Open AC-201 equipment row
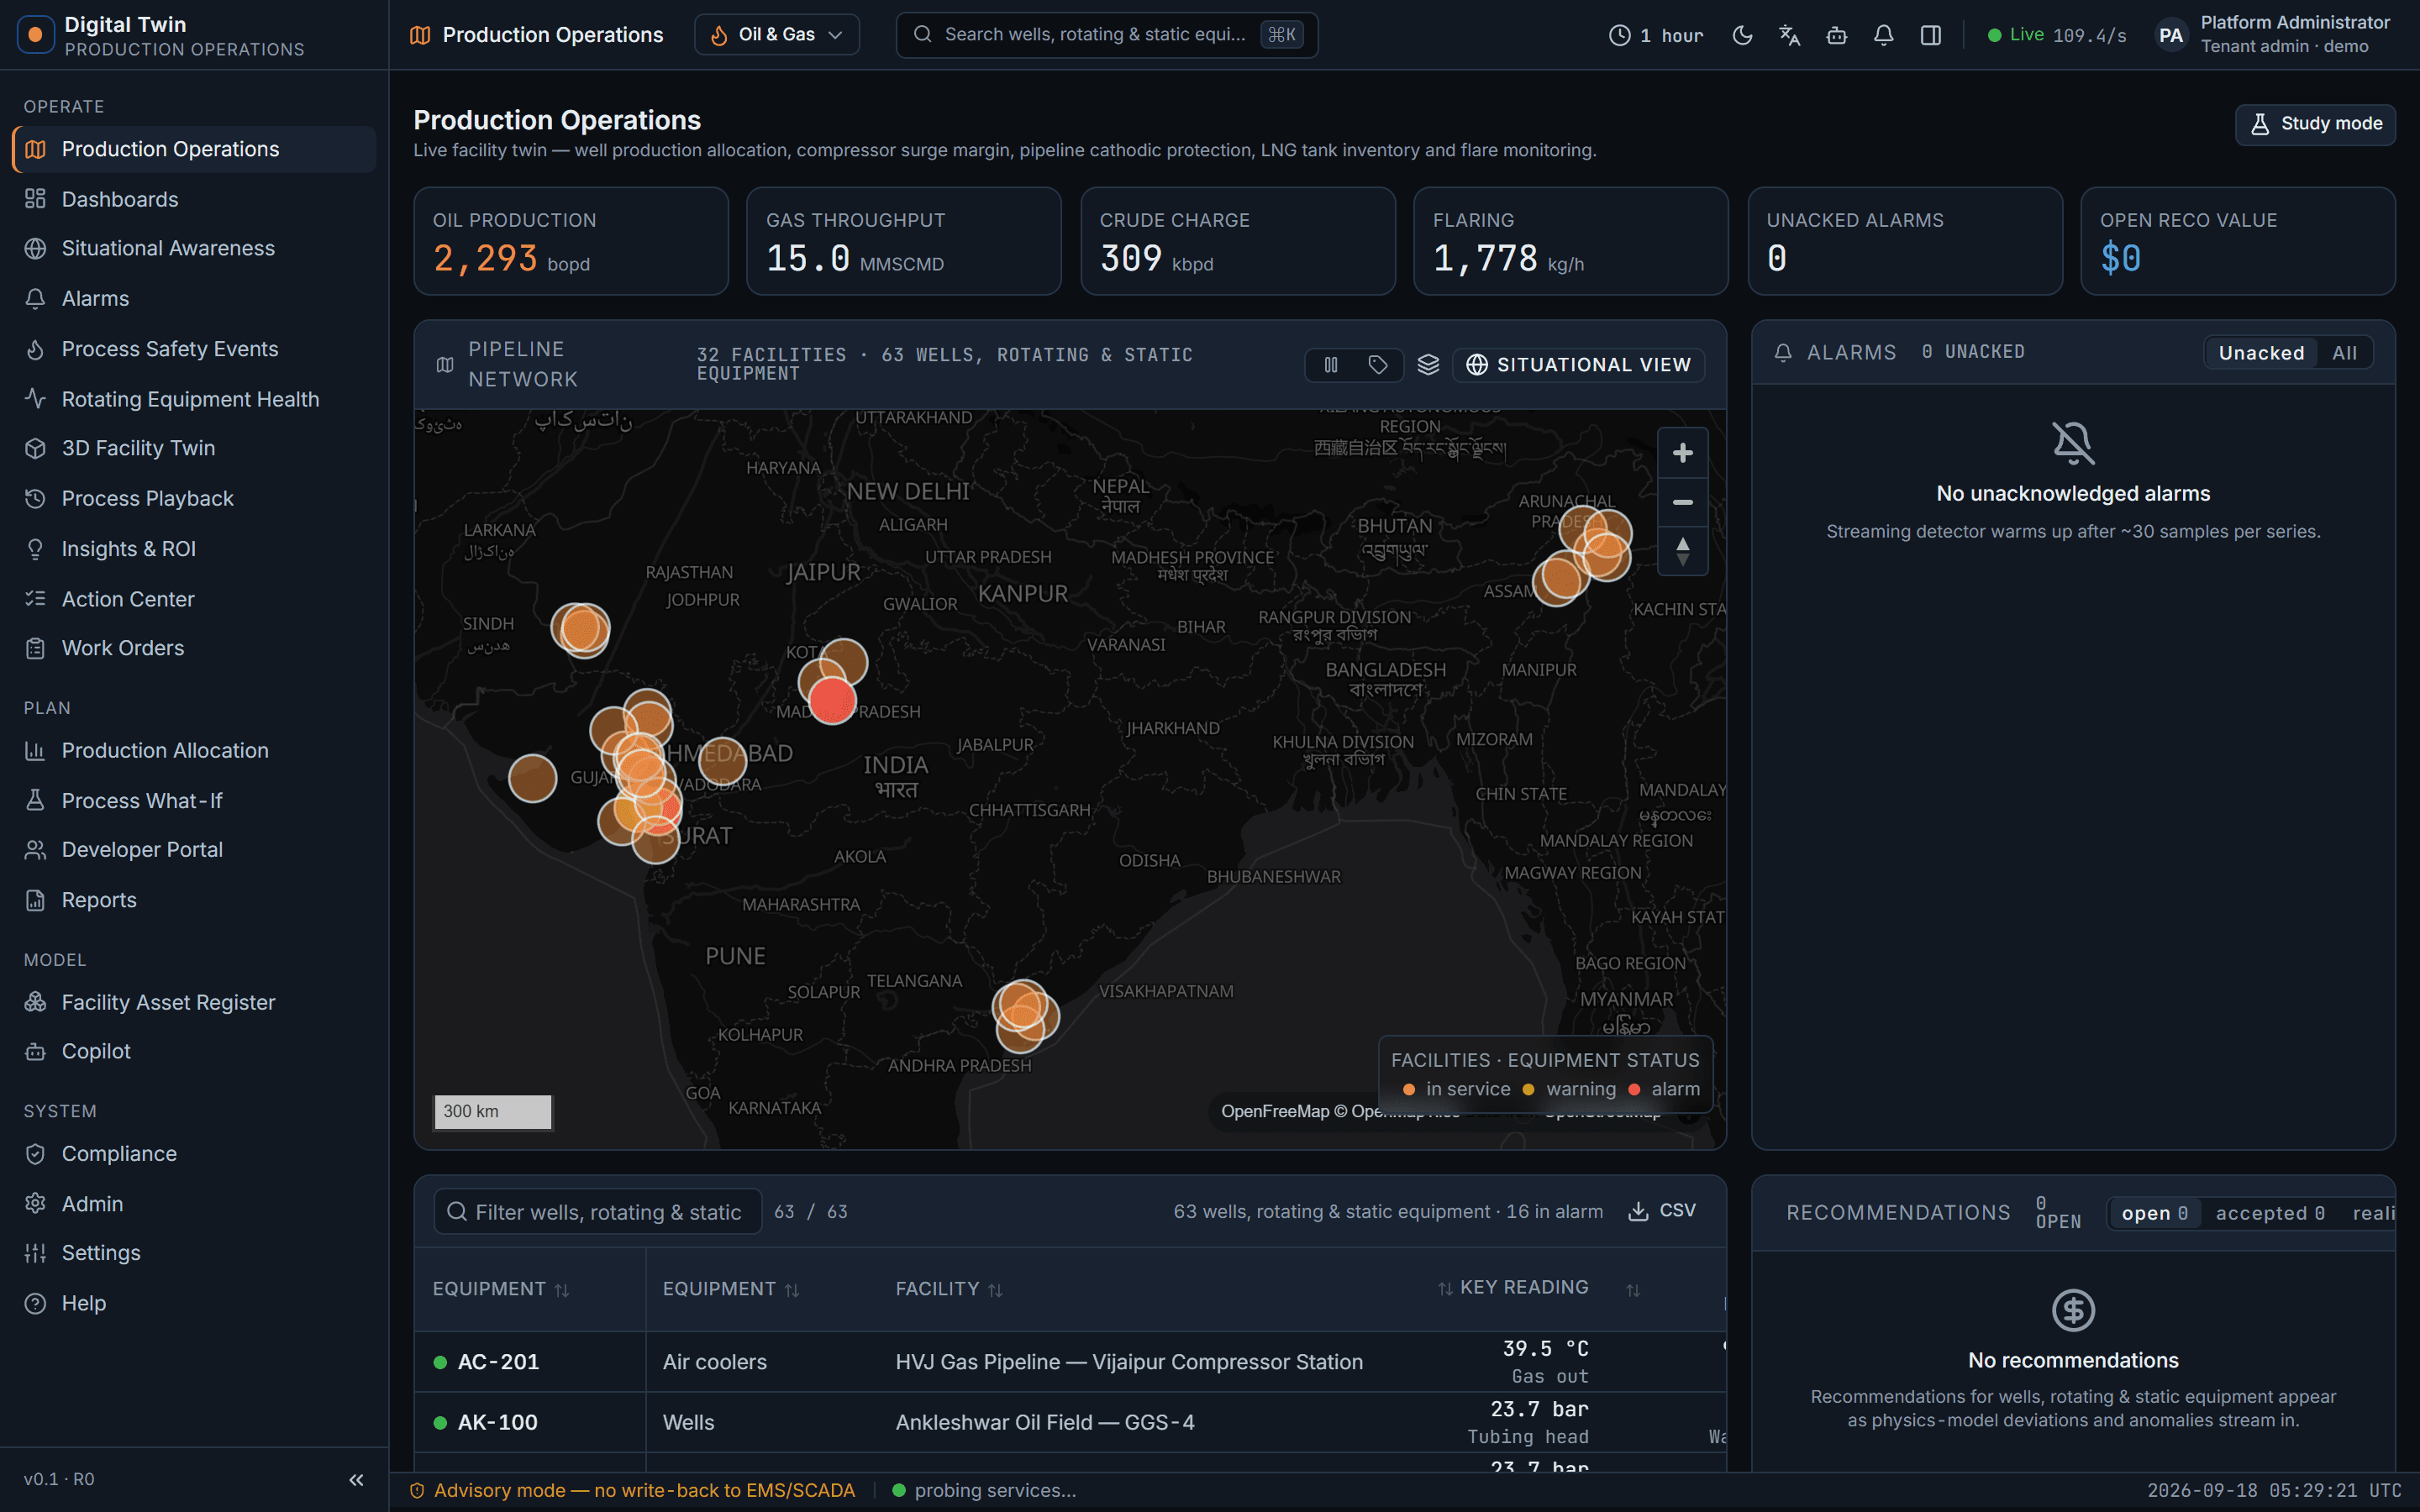 (1070, 1362)
